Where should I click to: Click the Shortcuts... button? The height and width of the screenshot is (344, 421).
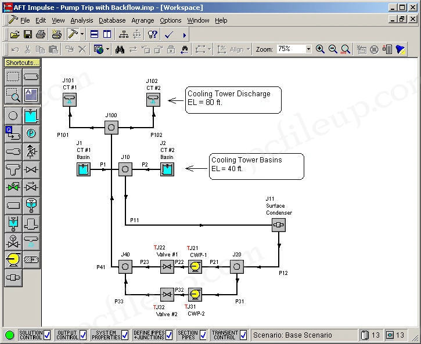(x=22, y=63)
